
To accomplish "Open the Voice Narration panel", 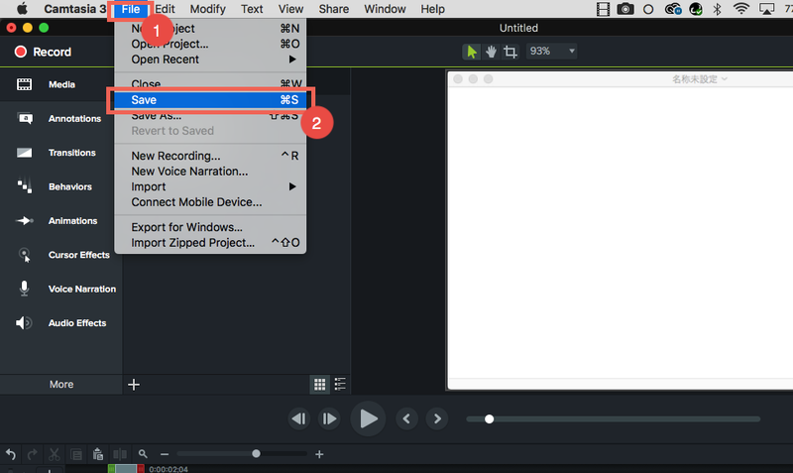I will coord(60,289).
